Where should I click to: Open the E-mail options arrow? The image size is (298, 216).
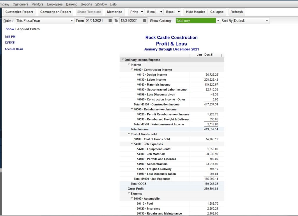point(161,12)
